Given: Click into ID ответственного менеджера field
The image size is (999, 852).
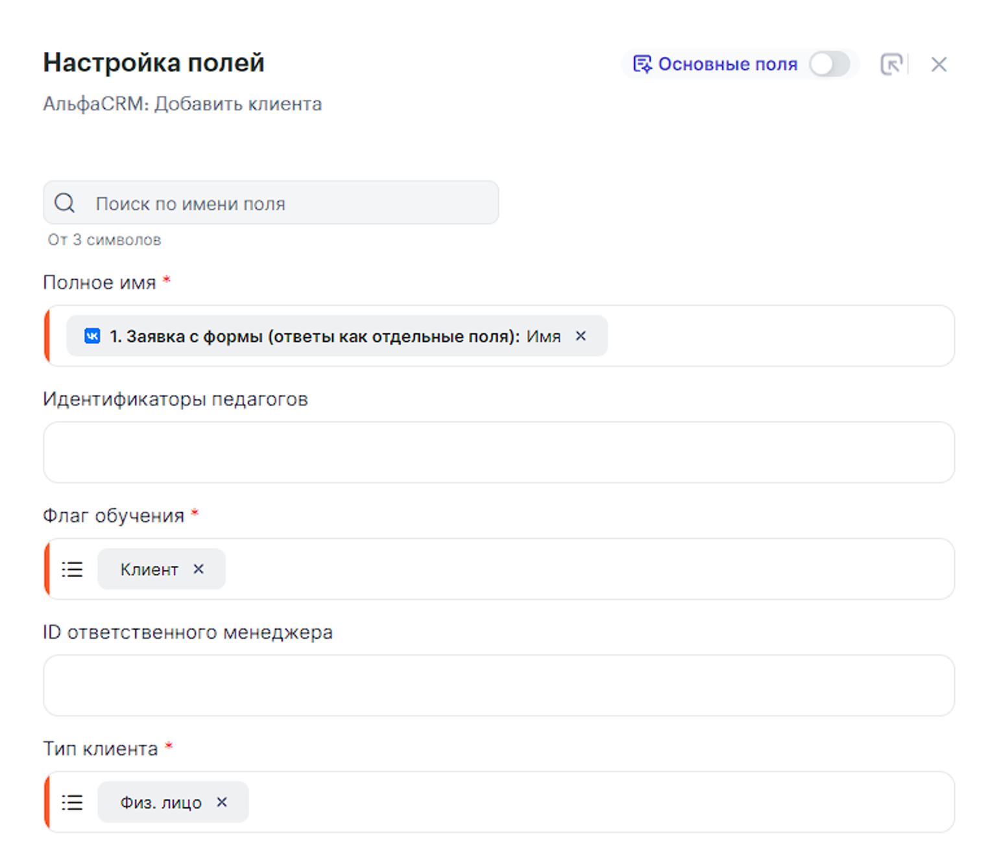Looking at the screenshot, I should 498,685.
